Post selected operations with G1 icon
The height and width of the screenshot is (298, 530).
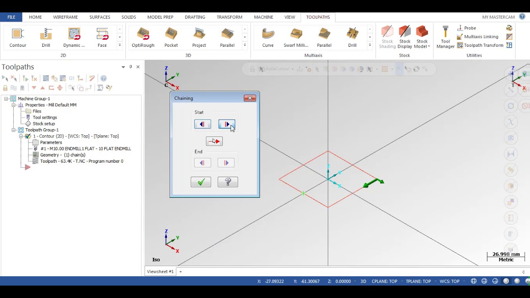click(x=72, y=78)
